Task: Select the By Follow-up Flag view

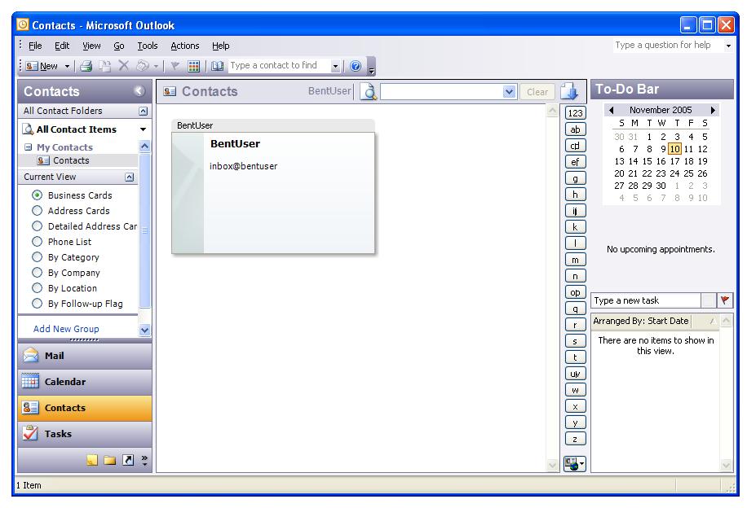Action: click(77, 304)
